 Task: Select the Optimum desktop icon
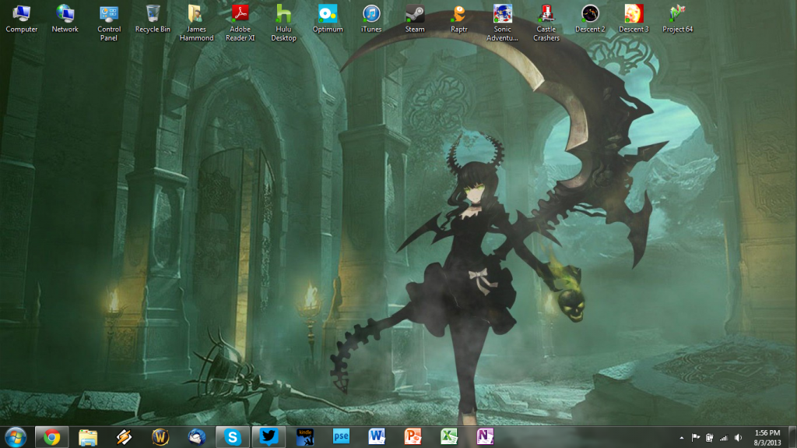[x=328, y=19]
